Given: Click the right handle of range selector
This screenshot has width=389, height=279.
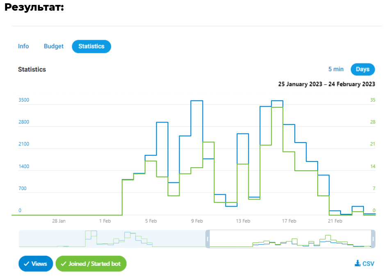Looking at the screenshot, I should pos(373,239).
